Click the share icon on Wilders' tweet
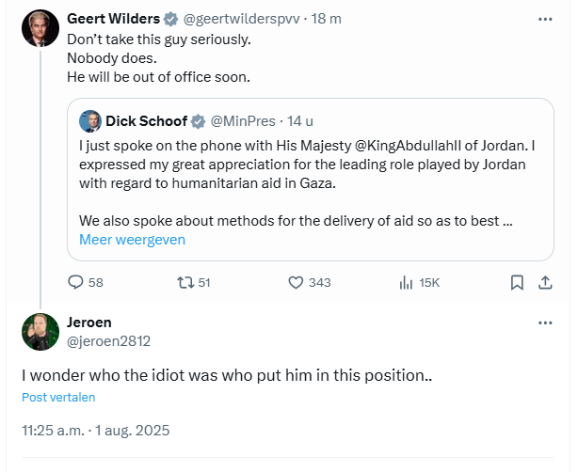The height and width of the screenshot is (472, 578). coord(544,282)
